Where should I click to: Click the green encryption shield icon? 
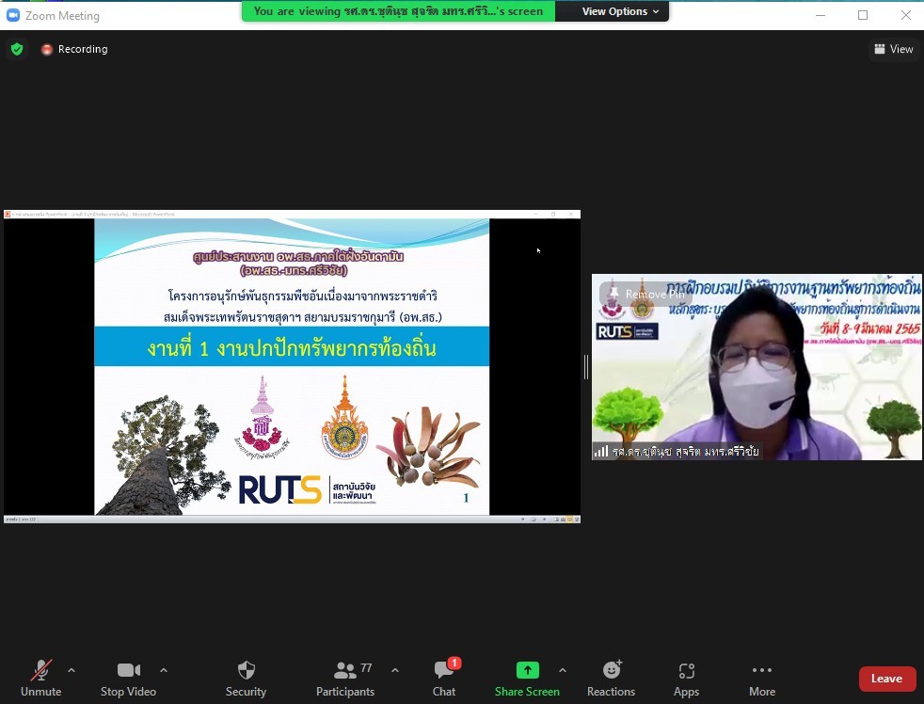click(x=17, y=49)
